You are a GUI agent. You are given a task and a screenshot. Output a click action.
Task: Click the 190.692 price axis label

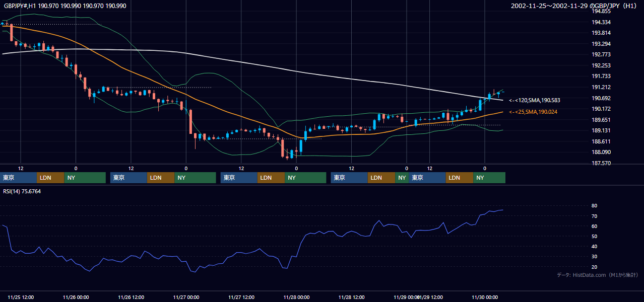click(x=602, y=98)
